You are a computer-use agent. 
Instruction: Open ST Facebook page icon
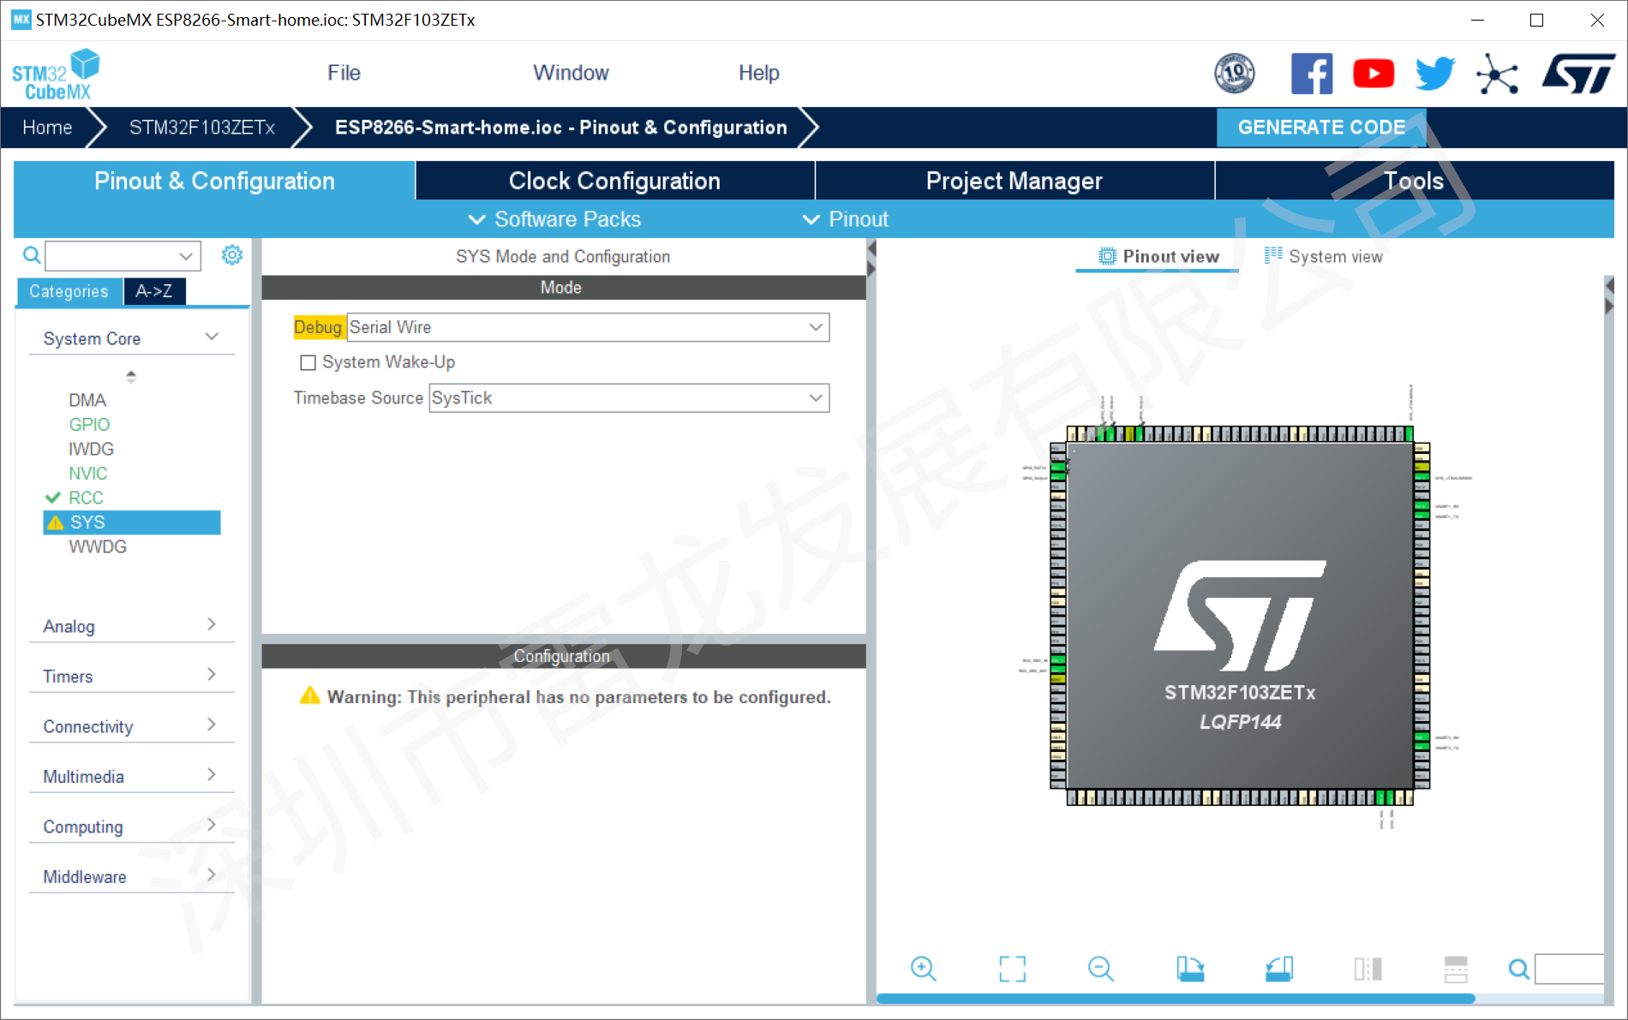(x=1312, y=74)
